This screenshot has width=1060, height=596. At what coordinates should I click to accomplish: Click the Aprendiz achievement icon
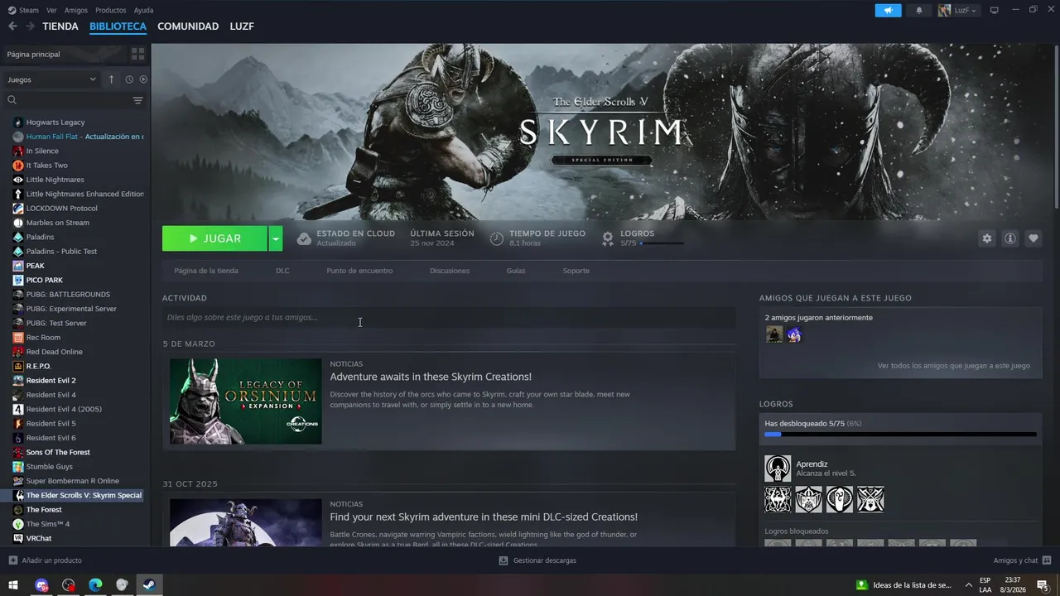coord(778,469)
